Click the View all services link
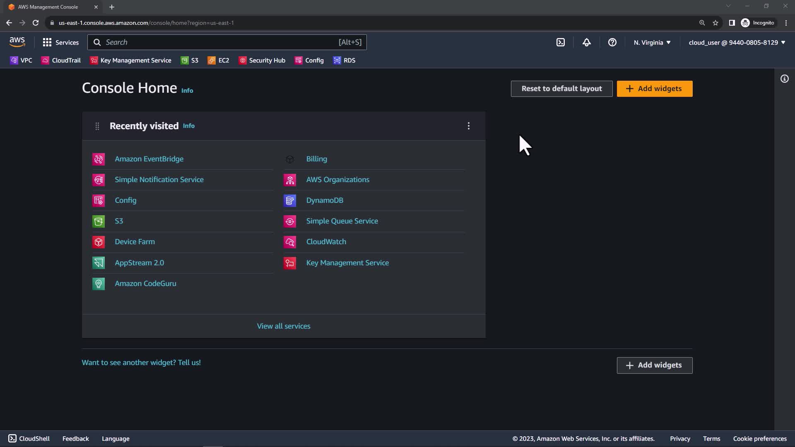795x447 pixels. tap(284, 326)
